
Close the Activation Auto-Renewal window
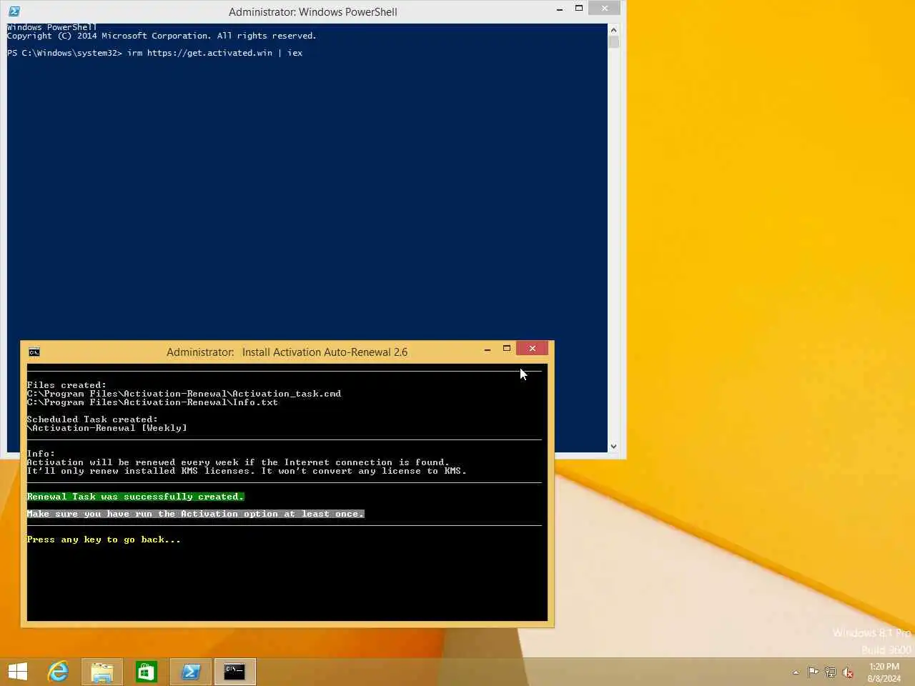(532, 349)
